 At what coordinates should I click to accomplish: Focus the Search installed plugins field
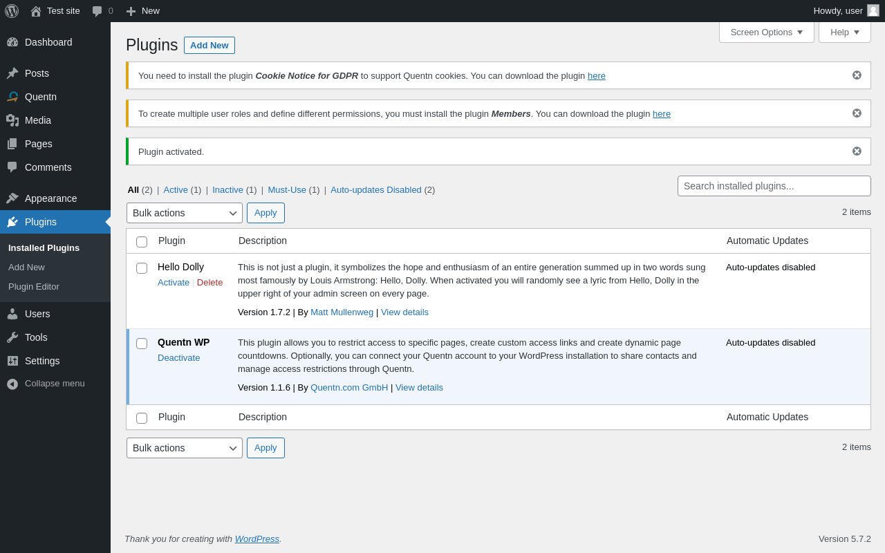(774, 186)
